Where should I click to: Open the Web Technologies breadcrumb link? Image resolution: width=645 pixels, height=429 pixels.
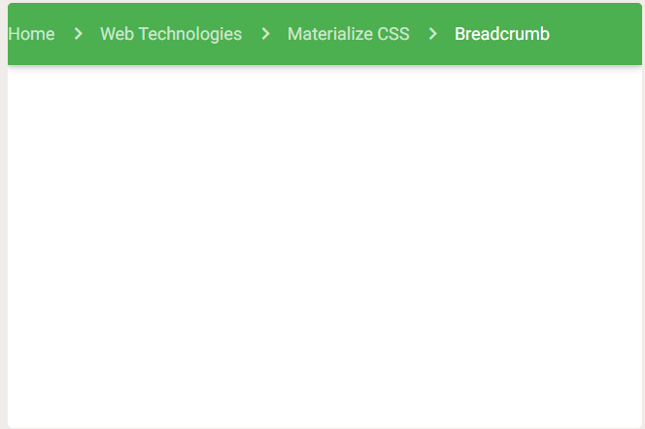pos(171,34)
